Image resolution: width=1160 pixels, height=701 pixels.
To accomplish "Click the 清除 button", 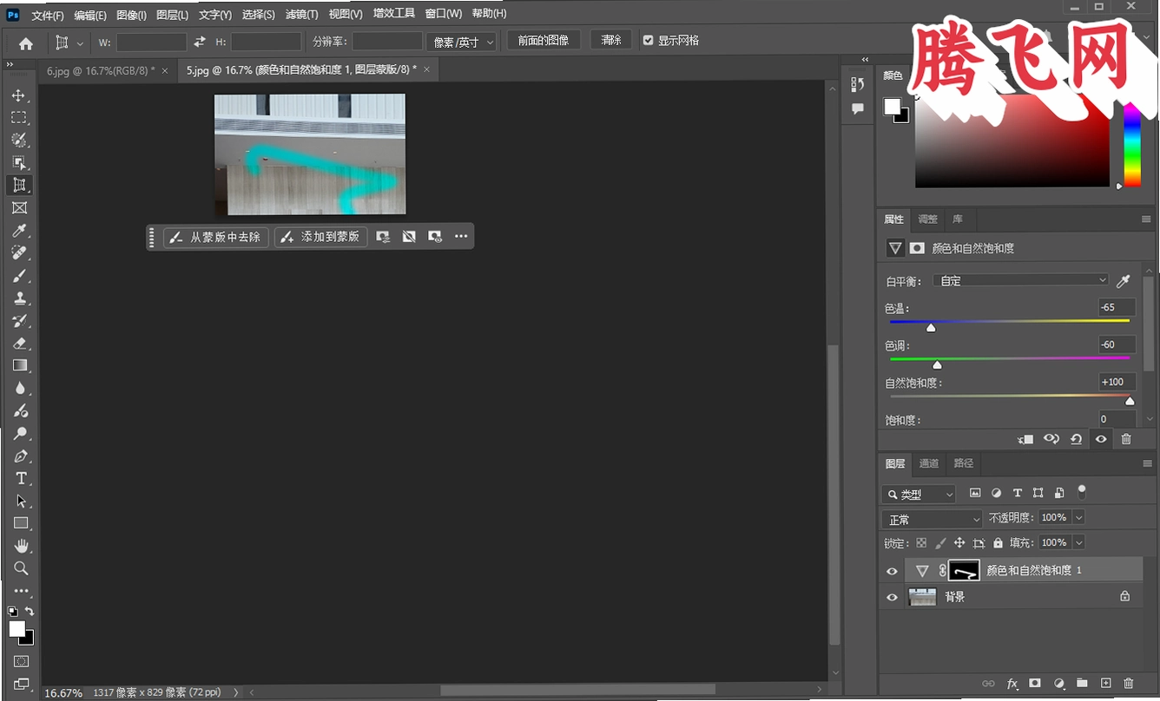I will click(x=611, y=41).
